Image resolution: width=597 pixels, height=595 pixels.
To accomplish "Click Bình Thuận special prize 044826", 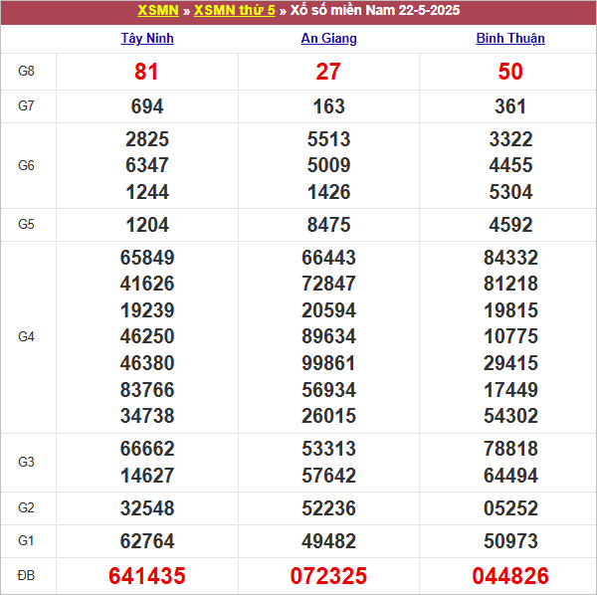I will point(510,575).
